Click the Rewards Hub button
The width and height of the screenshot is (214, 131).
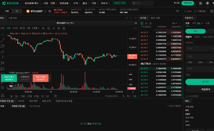[x=120, y=3]
